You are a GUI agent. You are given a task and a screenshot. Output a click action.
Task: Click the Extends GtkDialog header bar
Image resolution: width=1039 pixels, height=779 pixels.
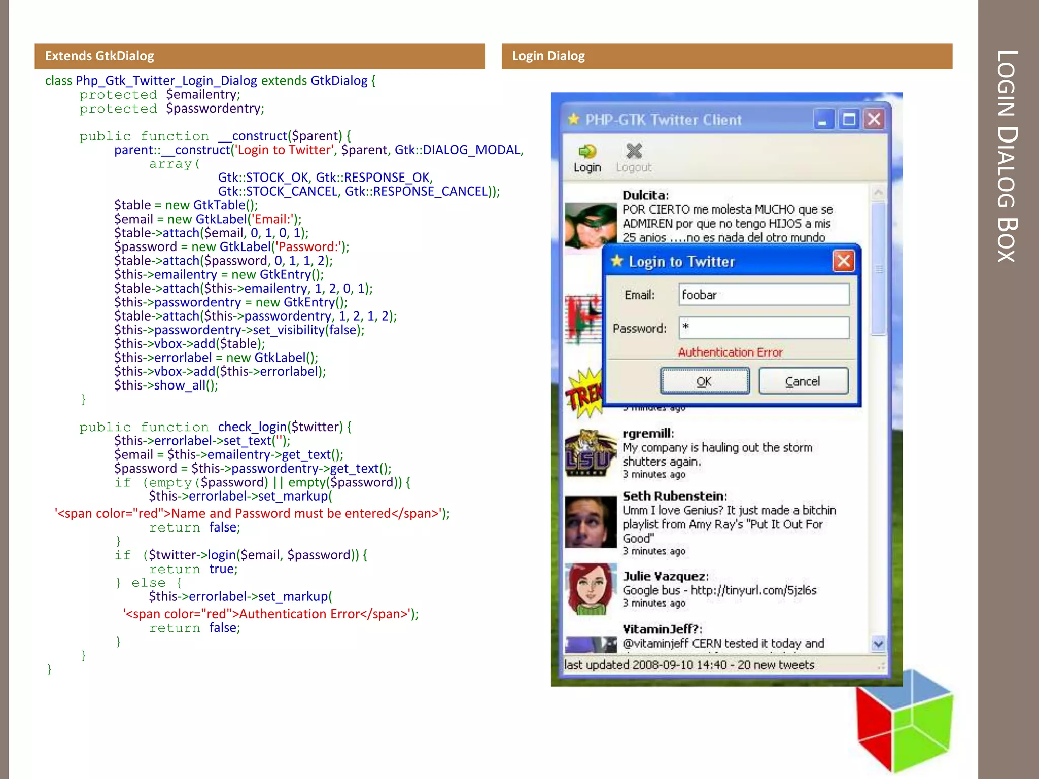[260, 56]
